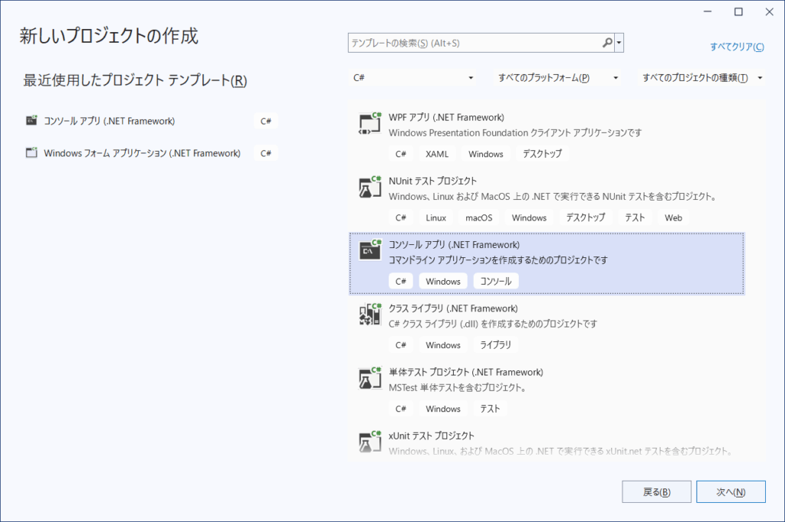Click the コンソール アプリ icon in template list
Viewport: 785px width, 522px height.
370,250
